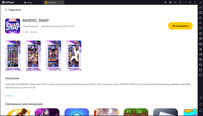Click the mini-window mode icon in title bar
Viewport: 203px width, 116px height.
(180, 2)
